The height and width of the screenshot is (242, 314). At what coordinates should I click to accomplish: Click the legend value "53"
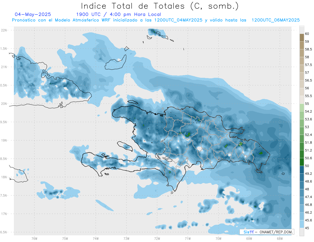click(307, 127)
